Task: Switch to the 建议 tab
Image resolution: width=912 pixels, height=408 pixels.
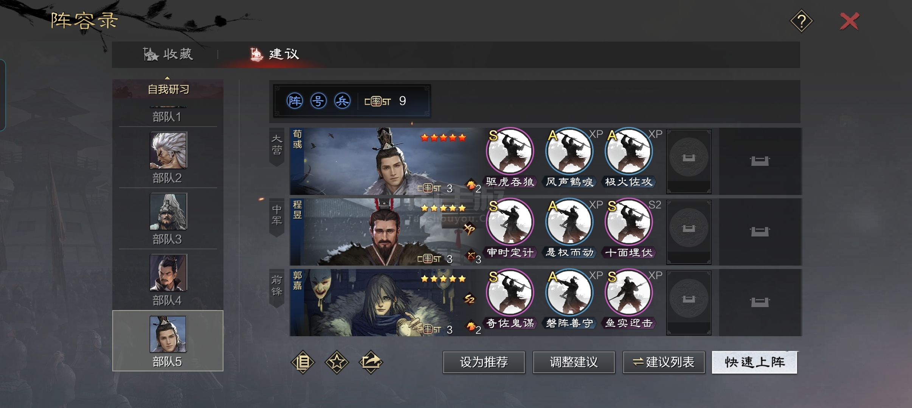Action: pos(275,54)
